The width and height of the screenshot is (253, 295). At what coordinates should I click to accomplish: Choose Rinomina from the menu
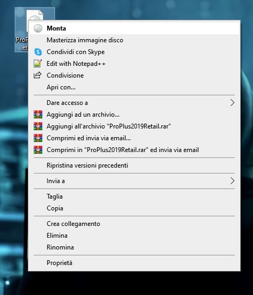pos(135,247)
